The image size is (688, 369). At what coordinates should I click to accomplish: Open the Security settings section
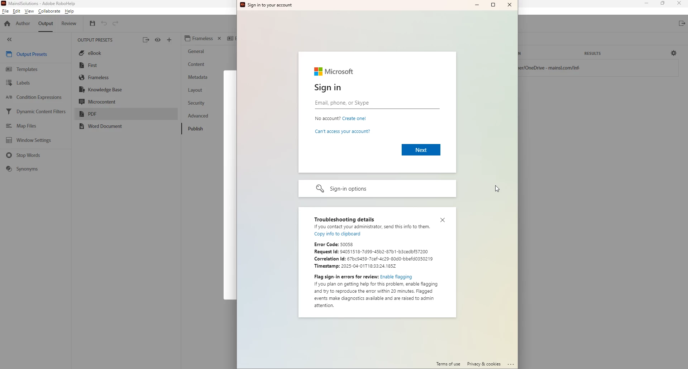[196, 103]
